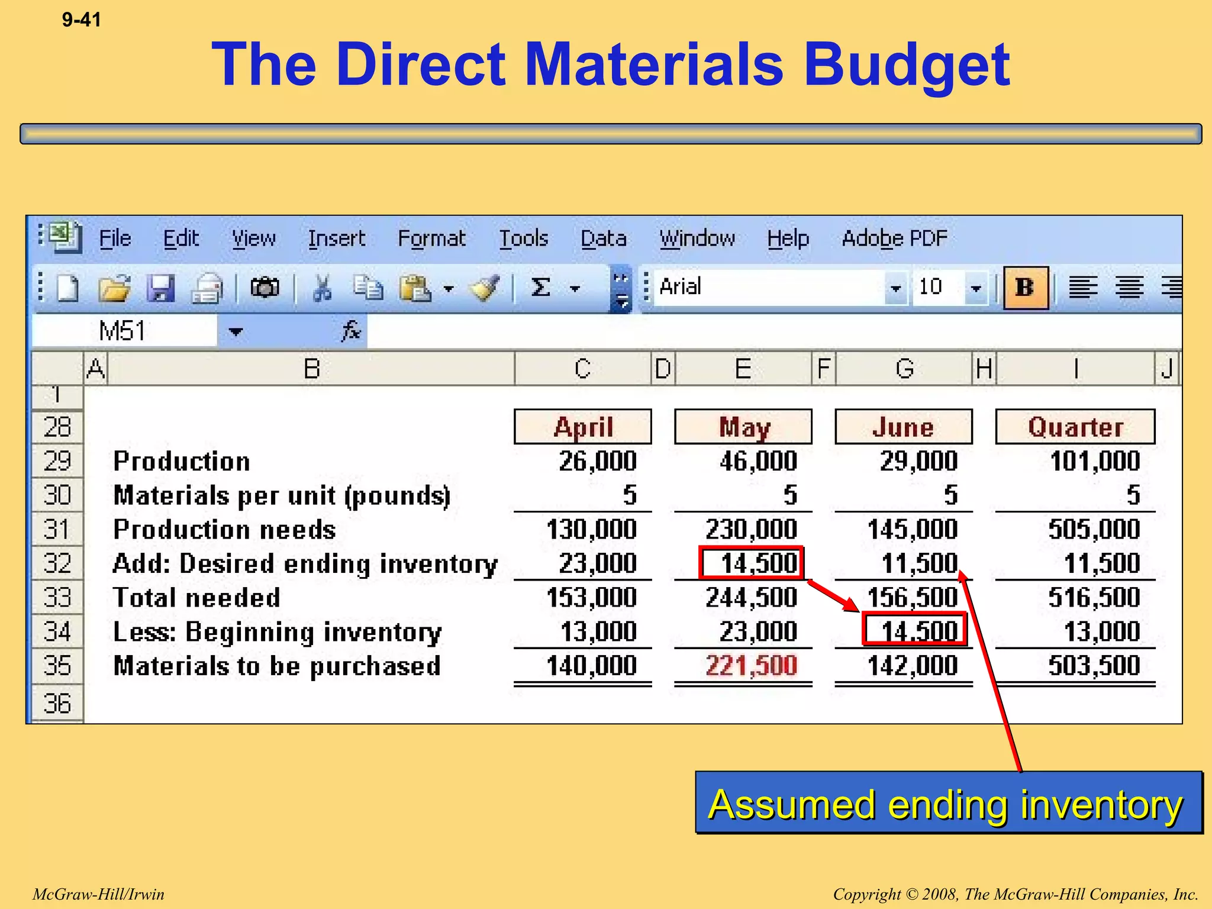
Task: Click the Cut scissors icon
Action: 321,289
